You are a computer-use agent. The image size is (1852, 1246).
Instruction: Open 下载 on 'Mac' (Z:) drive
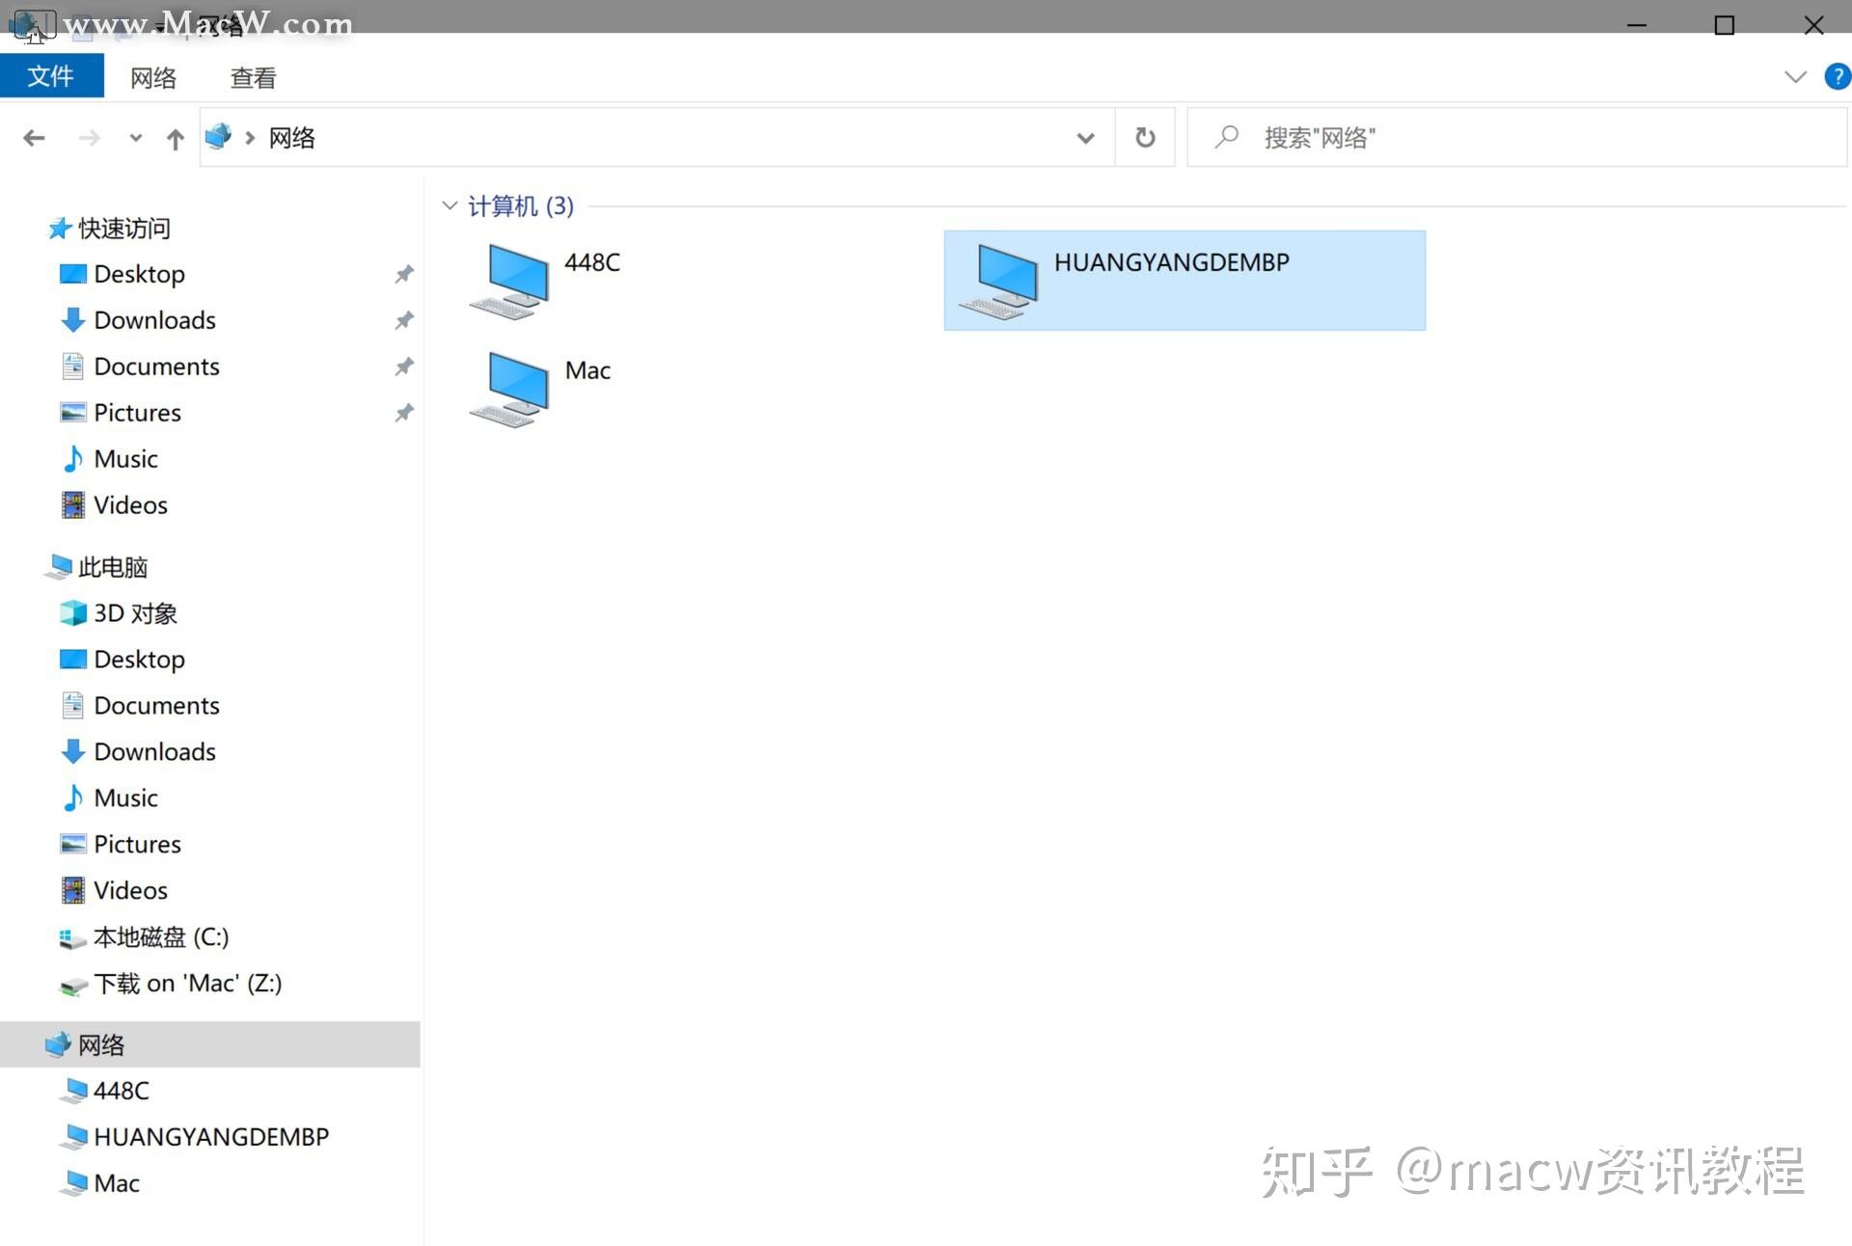[171, 984]
